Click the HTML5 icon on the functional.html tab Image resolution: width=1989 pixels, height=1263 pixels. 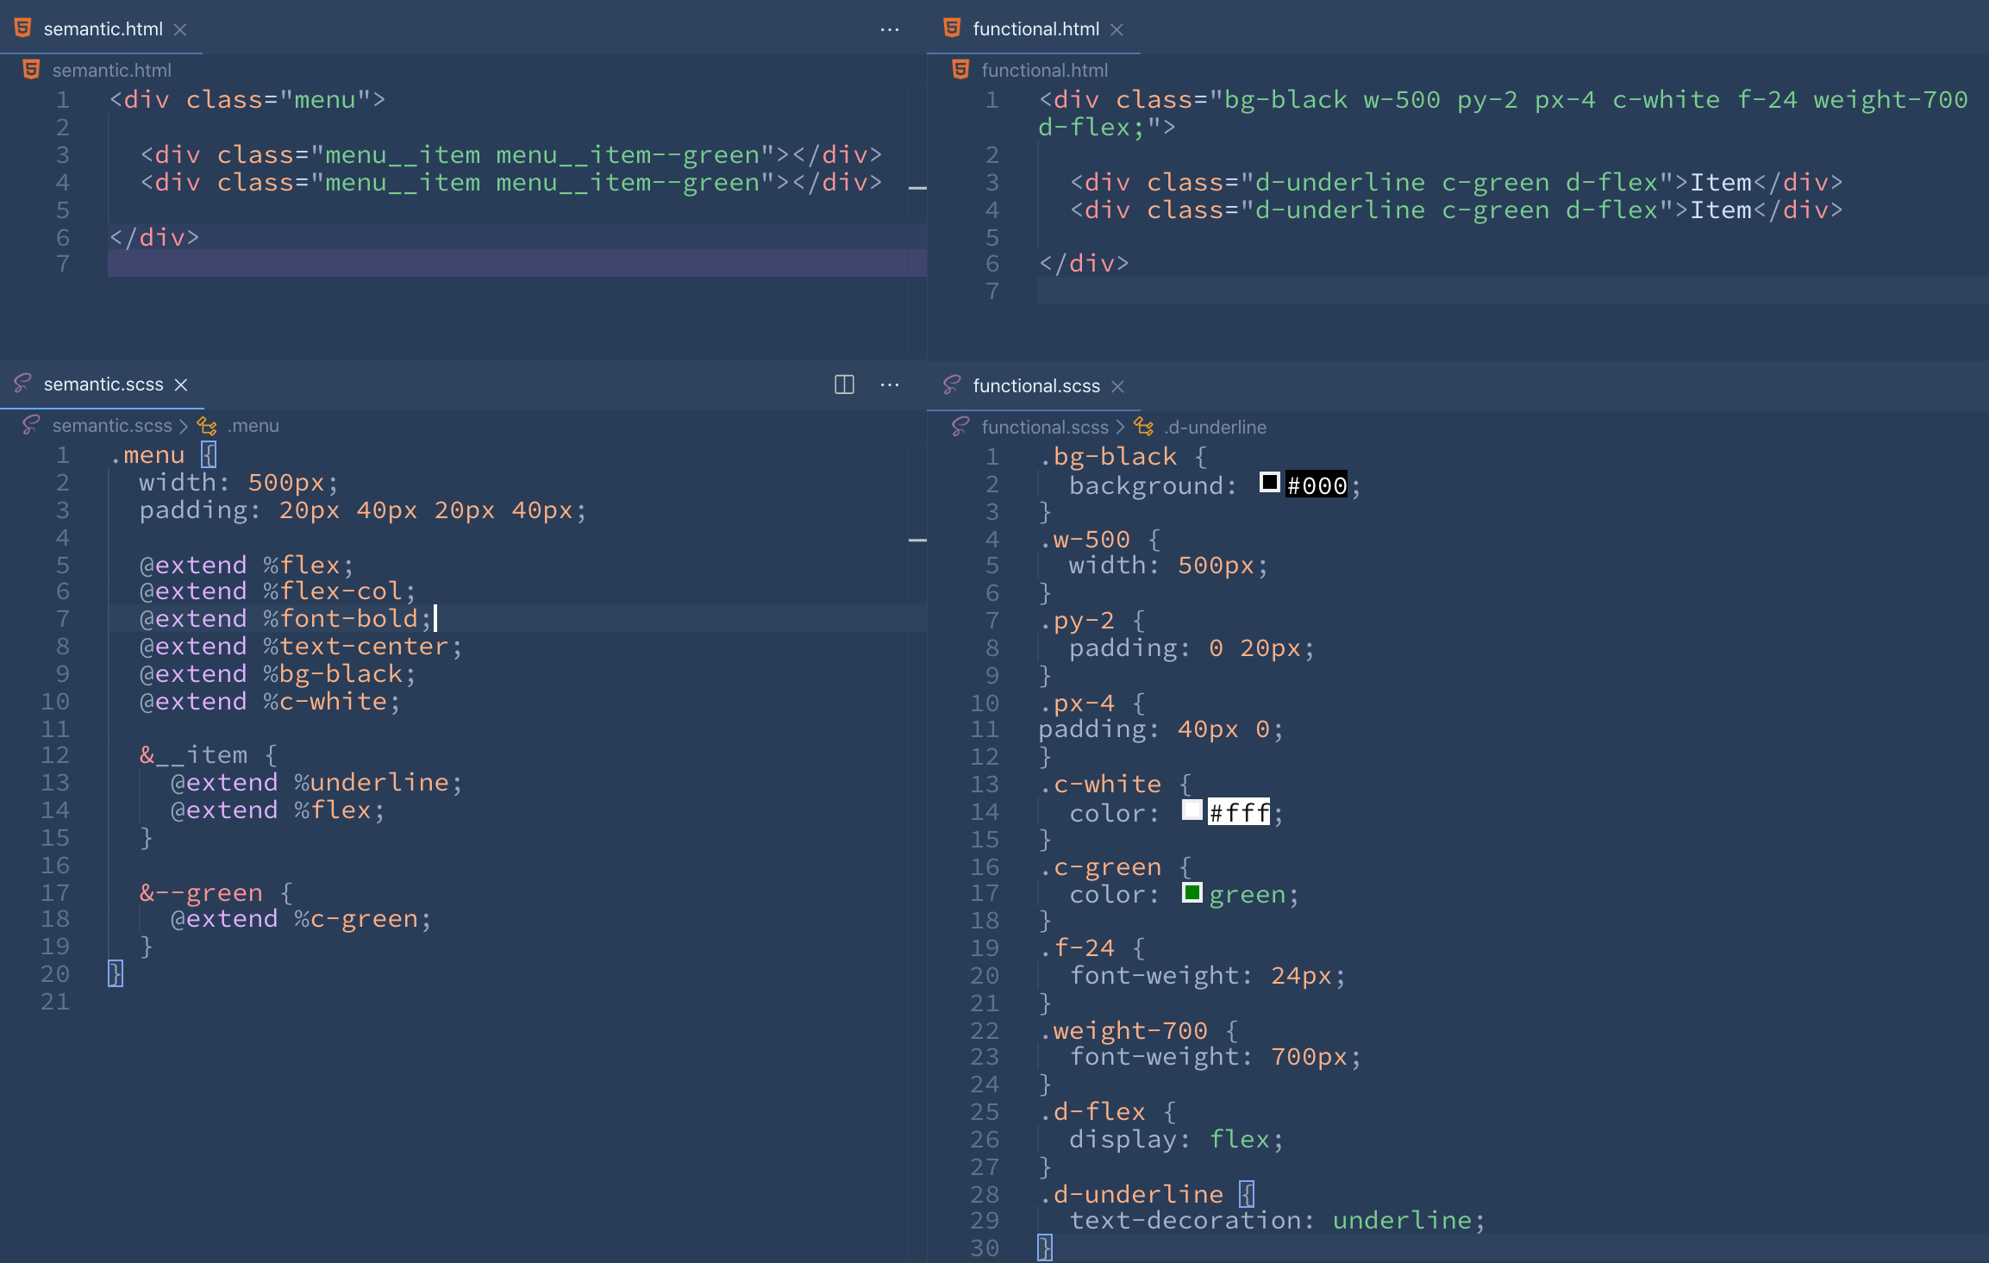point(952,28)
